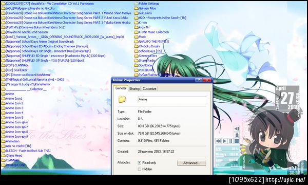Select the VisualArt's VA Compilation CD folder icon
Screen dimensions: 308x185
point(4,4)
